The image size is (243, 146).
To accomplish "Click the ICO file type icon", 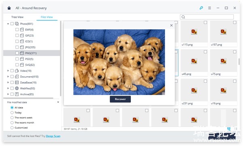I will coord(22,41).
